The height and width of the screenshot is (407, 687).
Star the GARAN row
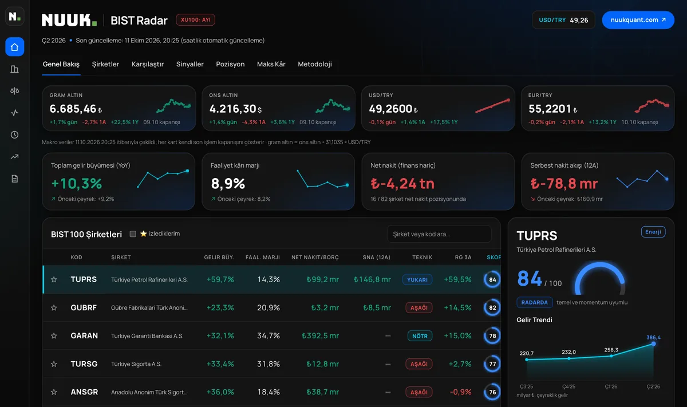pyautogui.click(x=54, y=335)
